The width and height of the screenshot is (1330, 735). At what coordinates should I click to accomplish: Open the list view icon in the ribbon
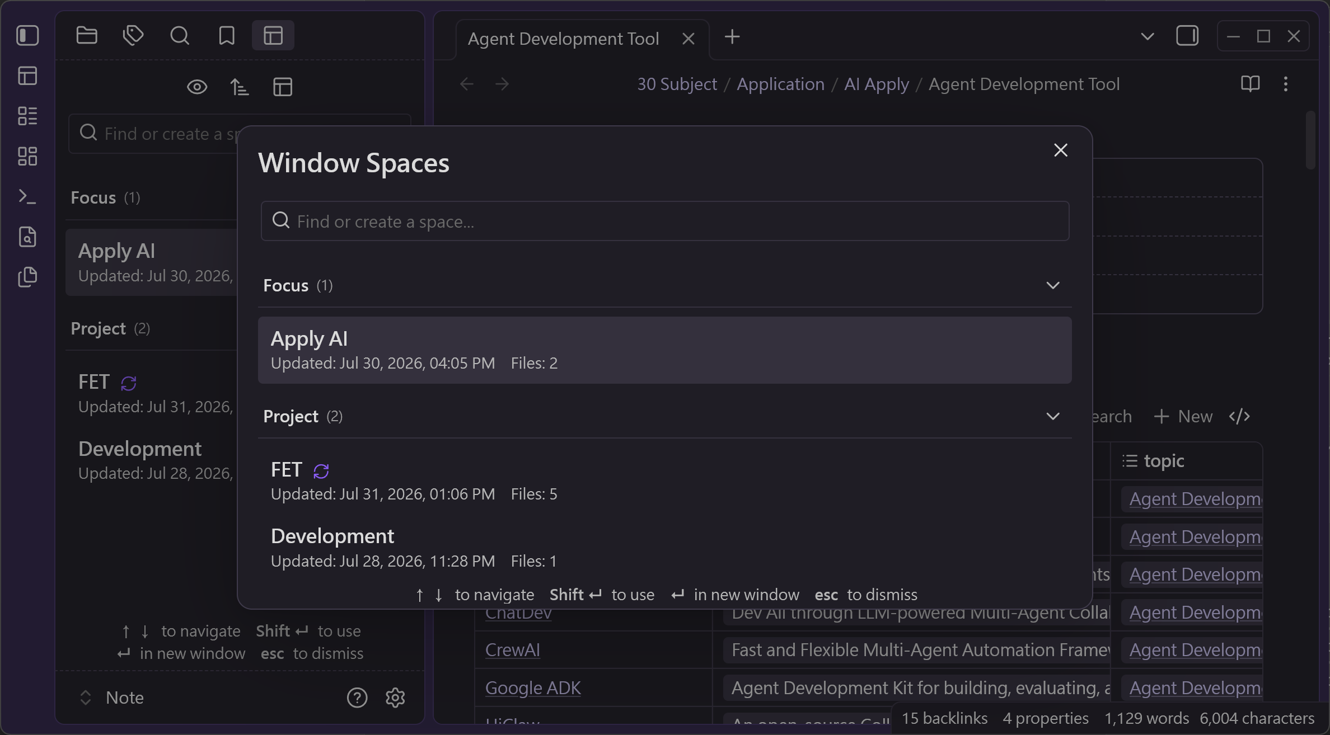(27, 116)
